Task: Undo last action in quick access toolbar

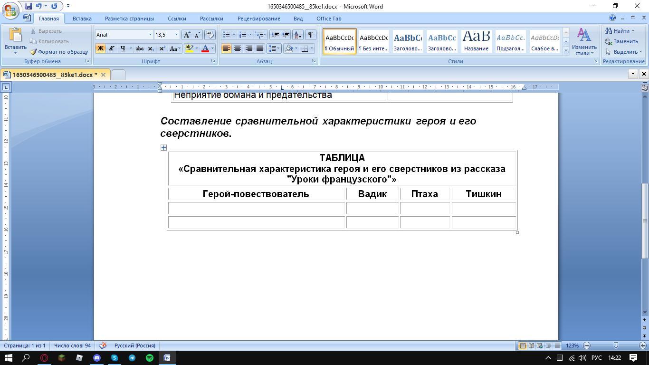Action: coord(38,6)
